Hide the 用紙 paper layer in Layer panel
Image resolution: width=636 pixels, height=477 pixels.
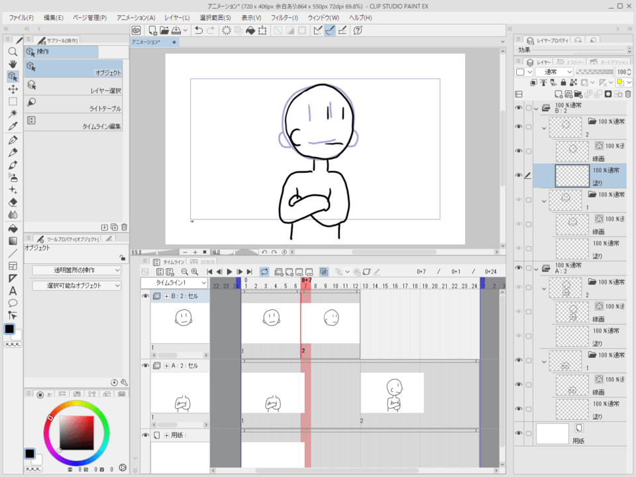click(518, 433)
